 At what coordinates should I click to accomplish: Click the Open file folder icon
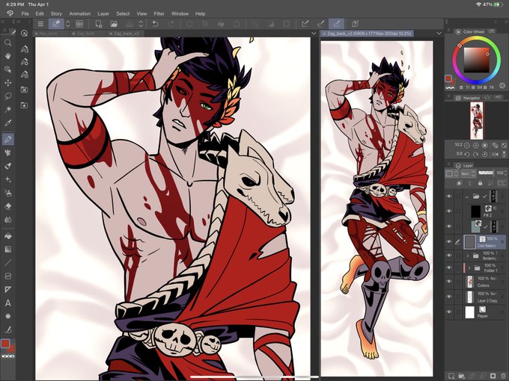[x=114, y=24]
